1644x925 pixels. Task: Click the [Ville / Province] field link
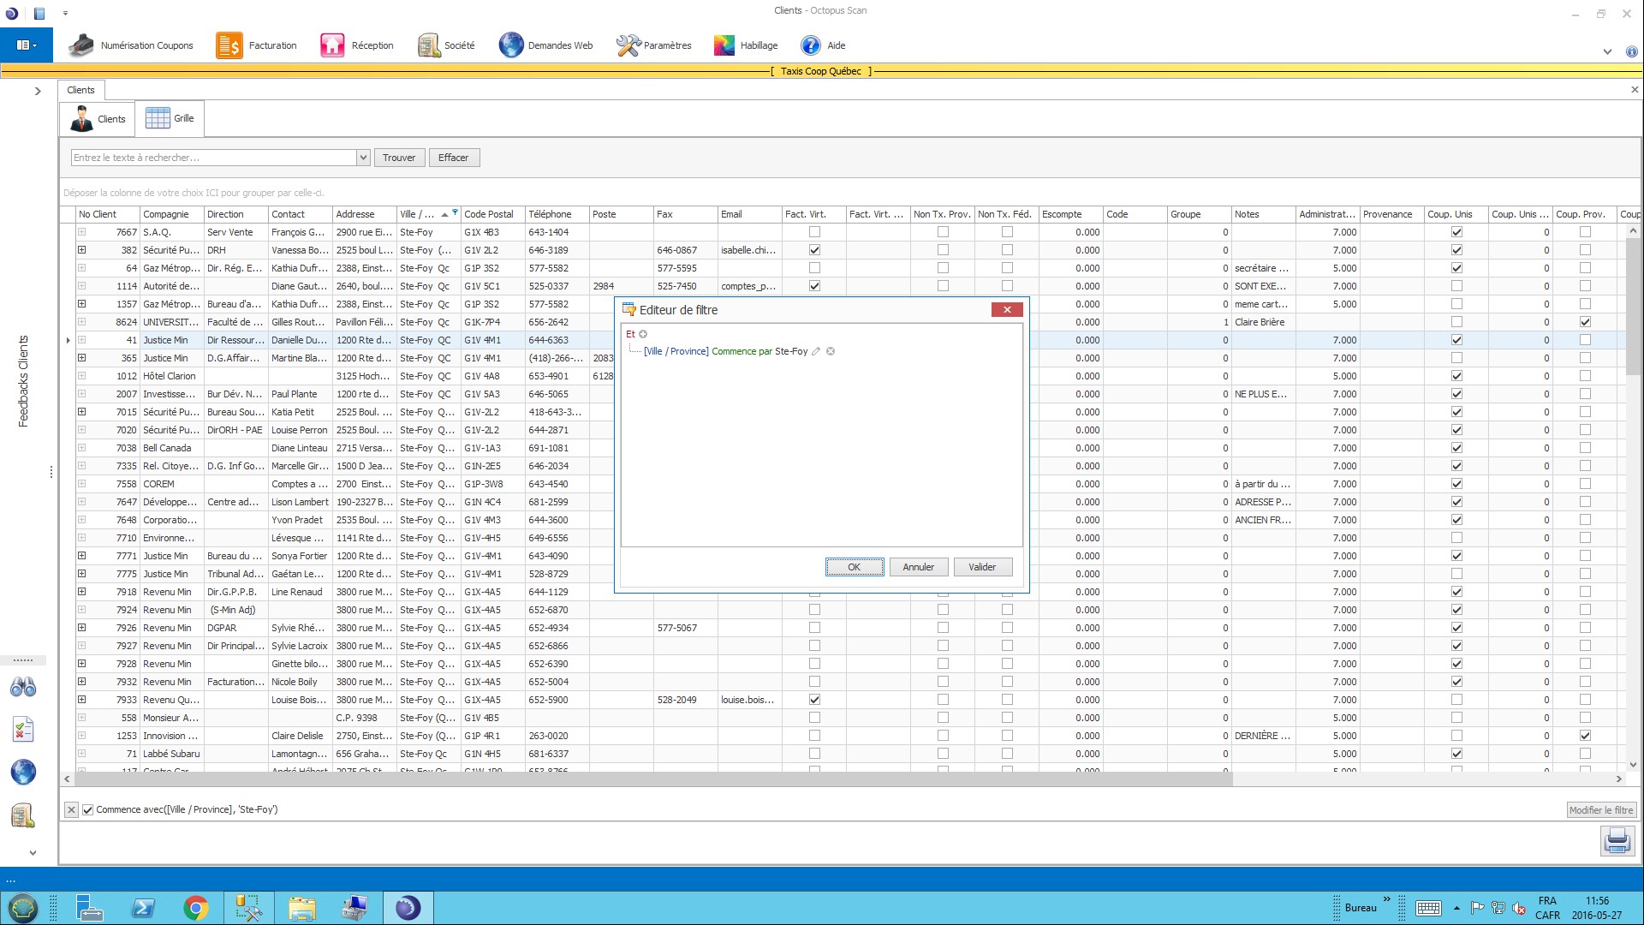pyautogui.click(x=676, y=351)
